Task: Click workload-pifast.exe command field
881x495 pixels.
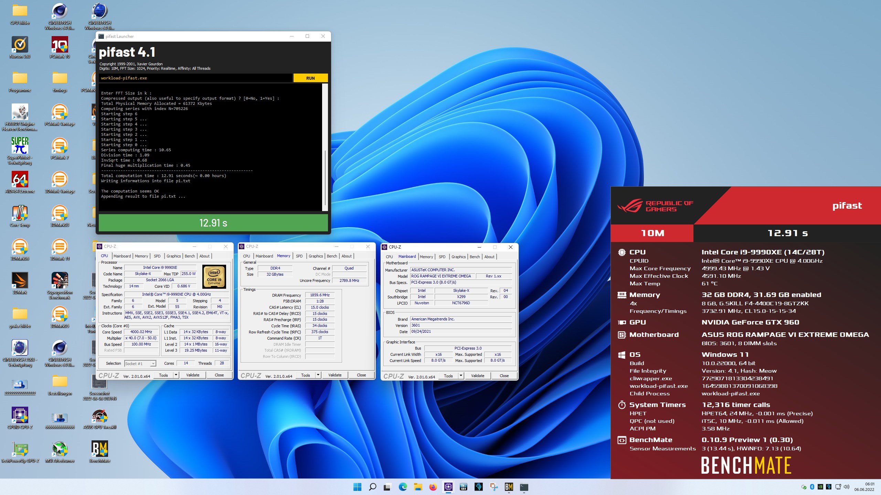Action: click(x=195, y=78)
